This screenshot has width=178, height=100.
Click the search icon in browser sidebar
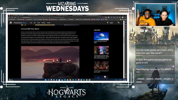tap(126, 22)
